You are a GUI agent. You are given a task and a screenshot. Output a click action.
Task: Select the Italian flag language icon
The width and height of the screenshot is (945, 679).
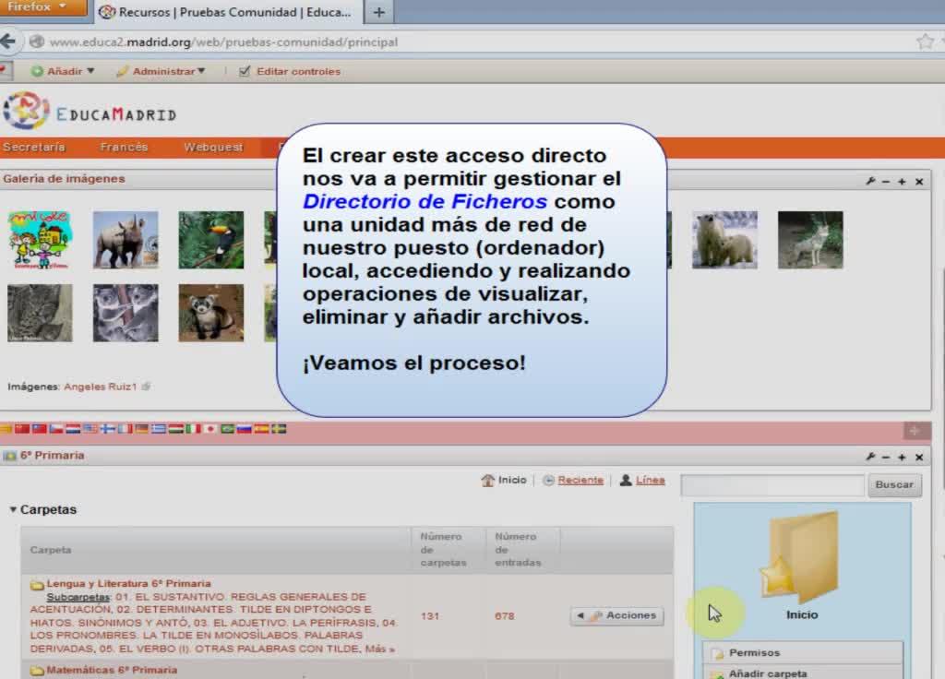point(194,429)
